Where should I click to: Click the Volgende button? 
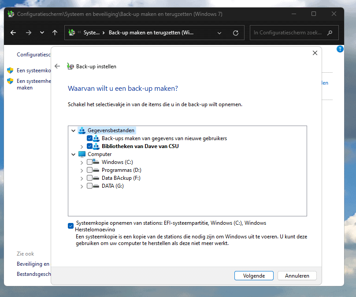point(254,276)
